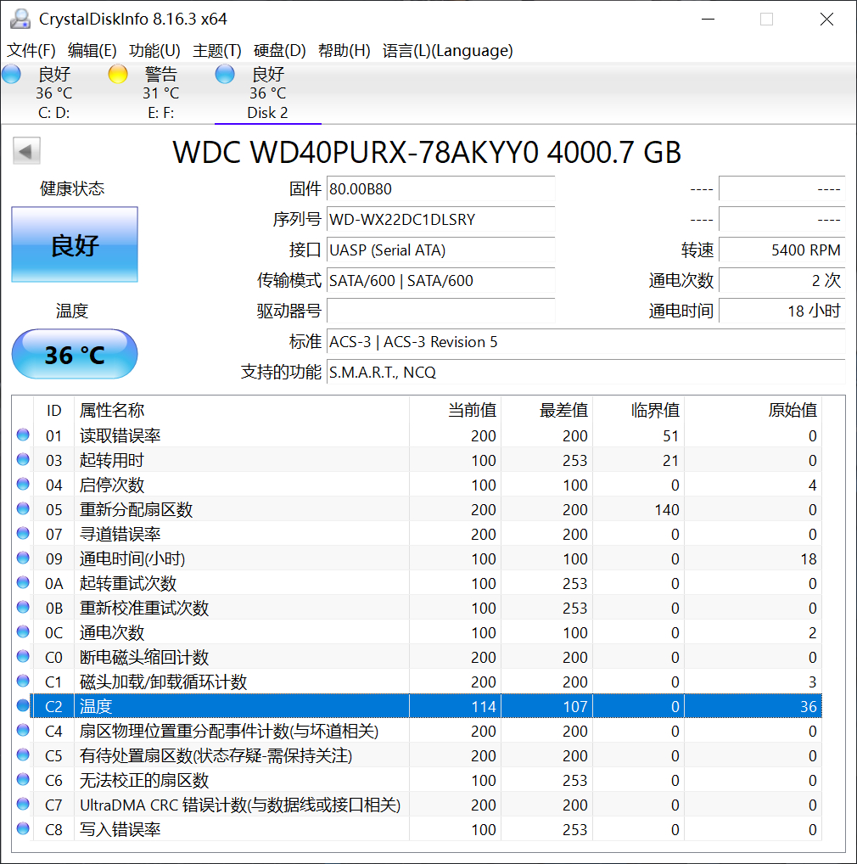The width and height of the screenshot is (857, 864).
Task: Click the interface field UASP (Serial ATA)
Action: pyautogui.click(x=440, y=250)
